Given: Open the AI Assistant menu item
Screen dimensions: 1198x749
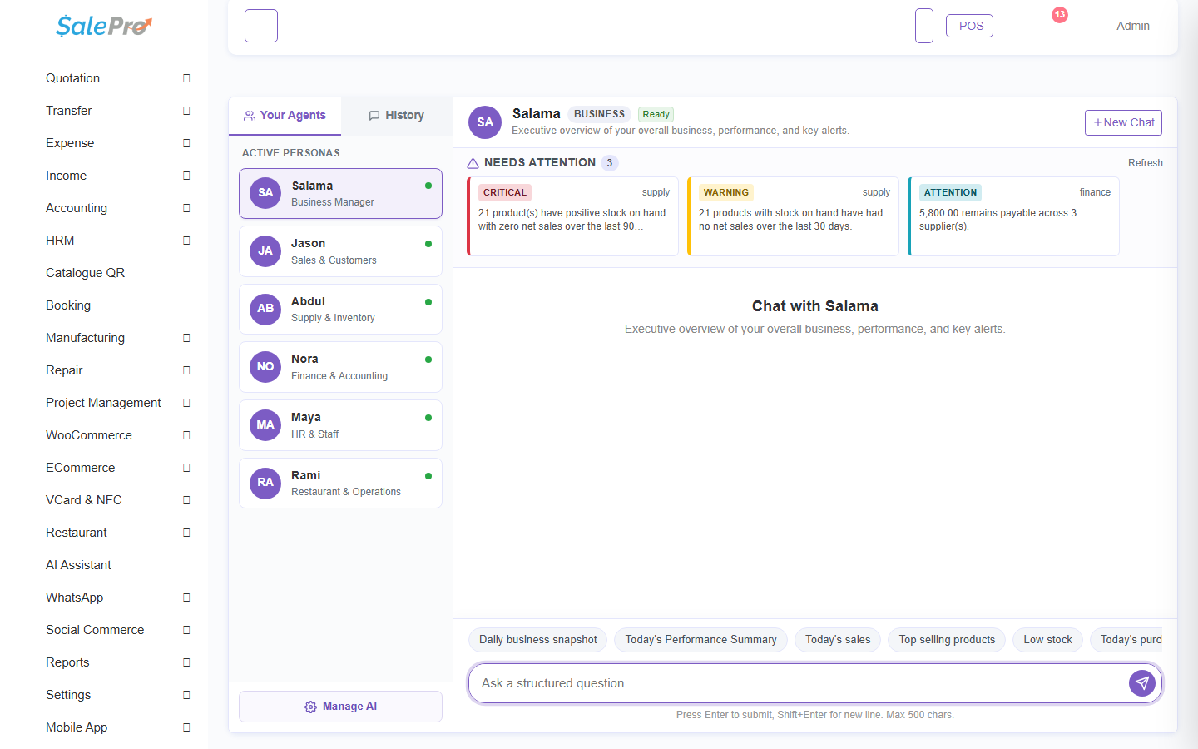Looking at the screenshot, I should tap(78, 565).
